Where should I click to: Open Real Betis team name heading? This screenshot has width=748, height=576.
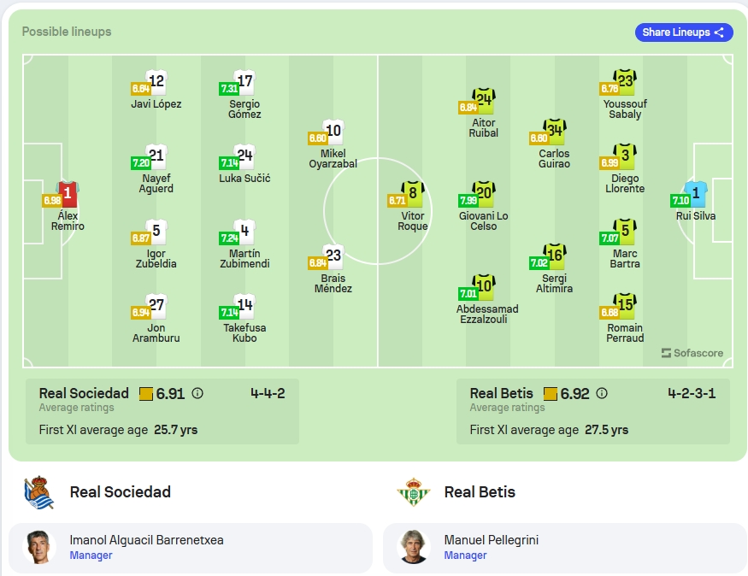tap(480, 492)
